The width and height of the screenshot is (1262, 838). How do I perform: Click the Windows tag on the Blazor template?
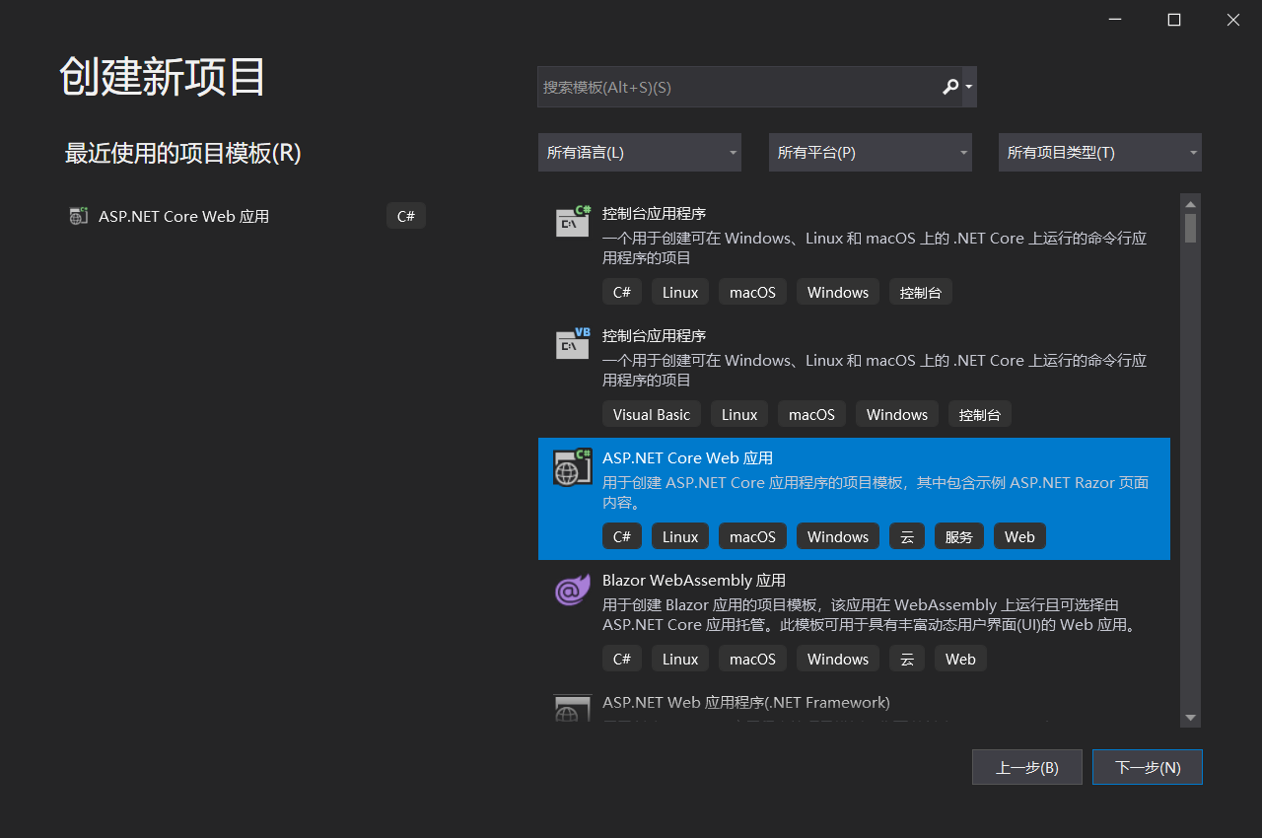[x=838, y=659]
